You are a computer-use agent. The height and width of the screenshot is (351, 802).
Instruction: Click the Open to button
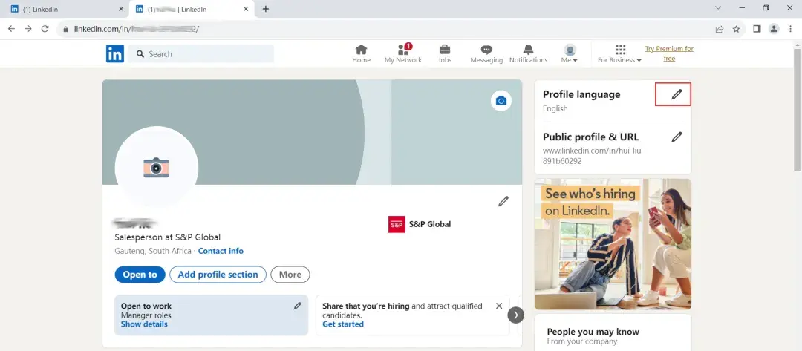pos(140,275)
